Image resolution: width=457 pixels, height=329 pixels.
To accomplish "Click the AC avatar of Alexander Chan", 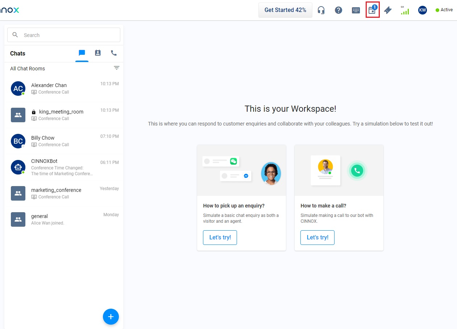I will click(18, 89).
